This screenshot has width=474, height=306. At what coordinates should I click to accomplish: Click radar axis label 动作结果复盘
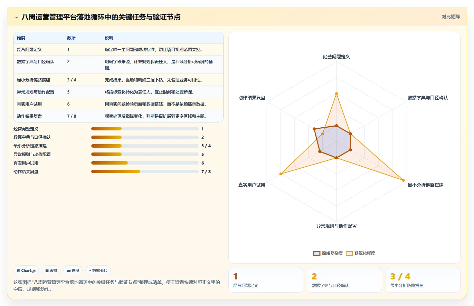[252, 98]
